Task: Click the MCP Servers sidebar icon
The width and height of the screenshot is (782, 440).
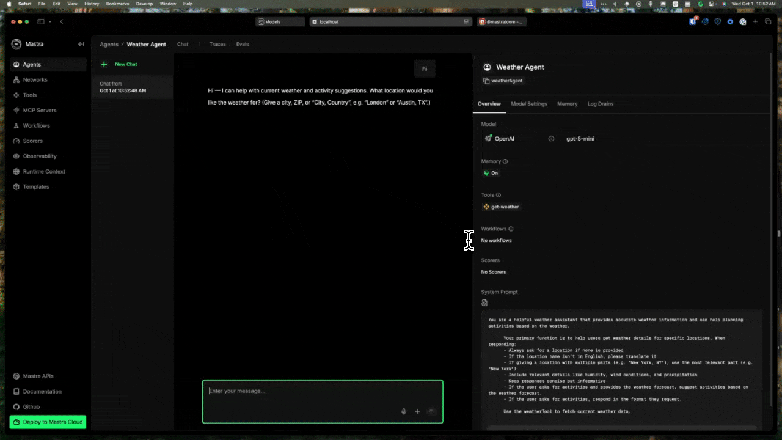Action: (x=15, y=110)
